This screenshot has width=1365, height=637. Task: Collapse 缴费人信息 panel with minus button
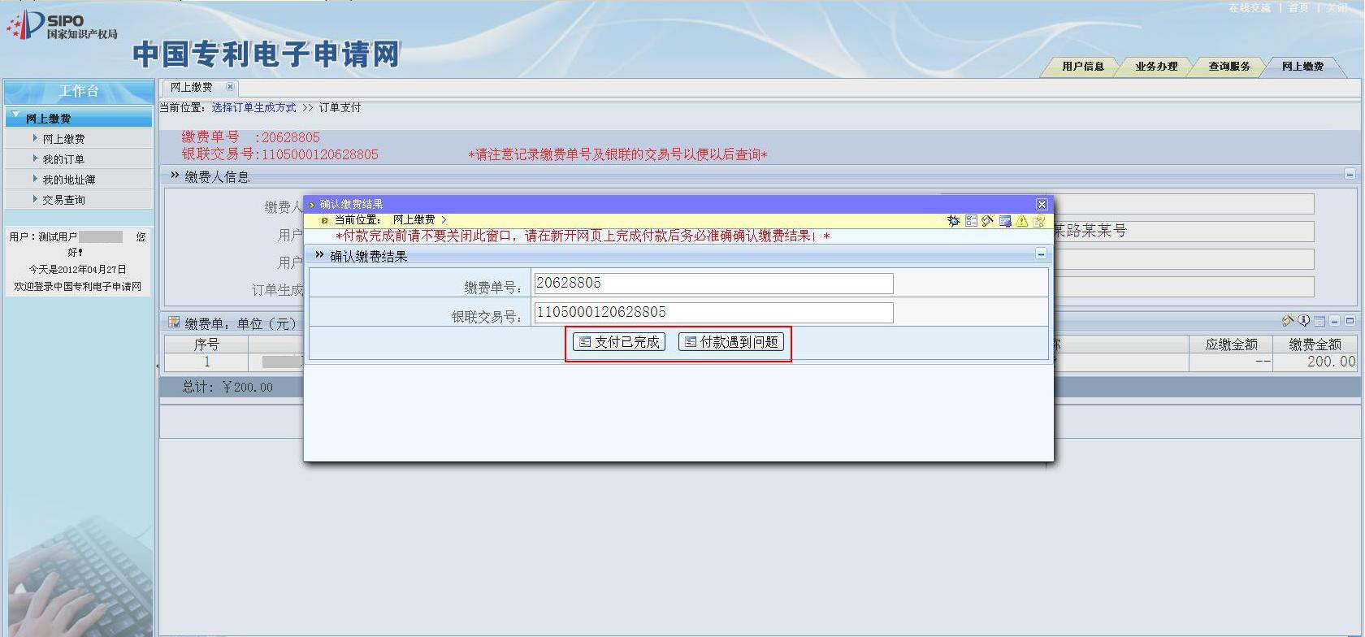[x=1350, y=174]
